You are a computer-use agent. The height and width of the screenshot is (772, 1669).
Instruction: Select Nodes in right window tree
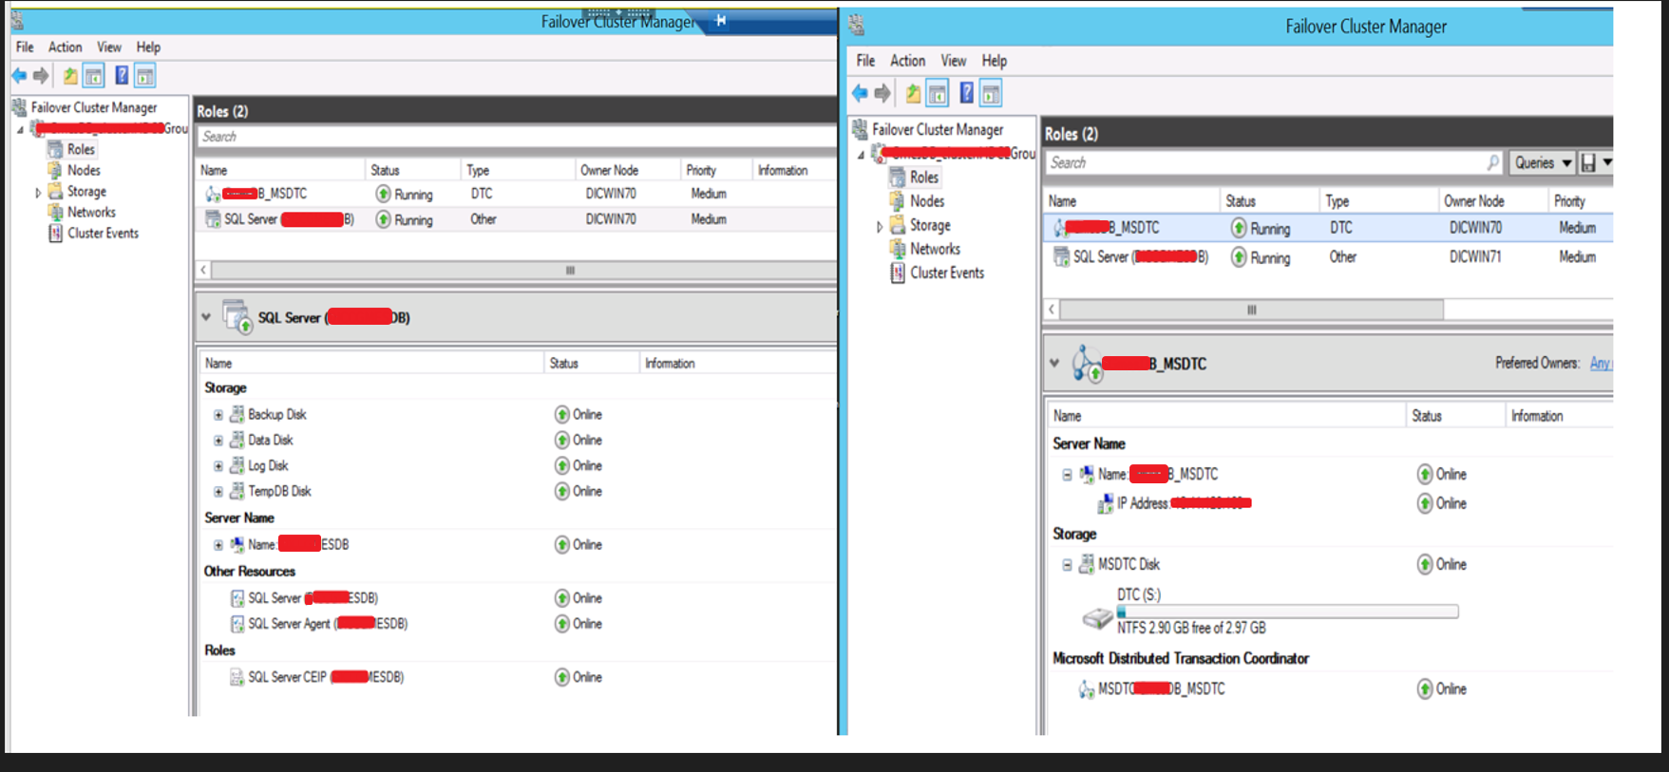tap(927, 201)
